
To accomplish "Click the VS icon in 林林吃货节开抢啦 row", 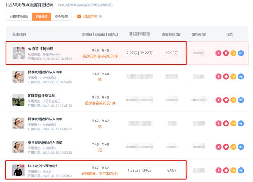I will point(241,171).
